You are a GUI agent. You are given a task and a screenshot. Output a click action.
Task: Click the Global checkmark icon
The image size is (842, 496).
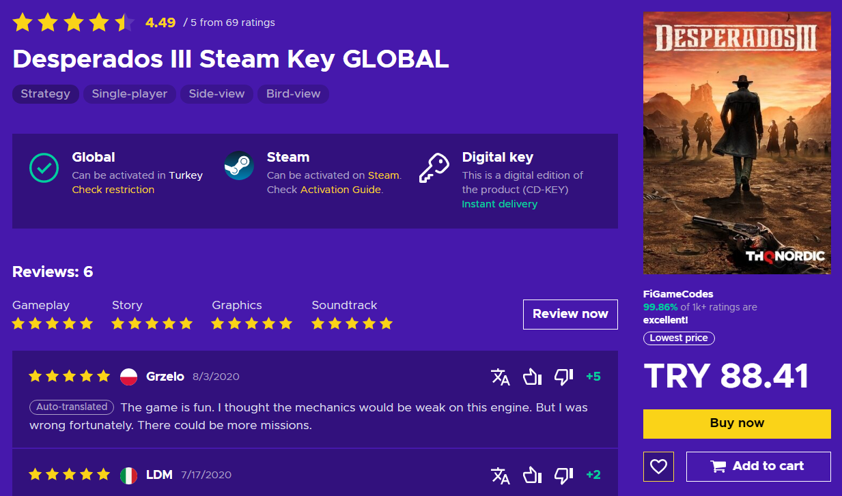pyautogui.click(x=44, y=168)
